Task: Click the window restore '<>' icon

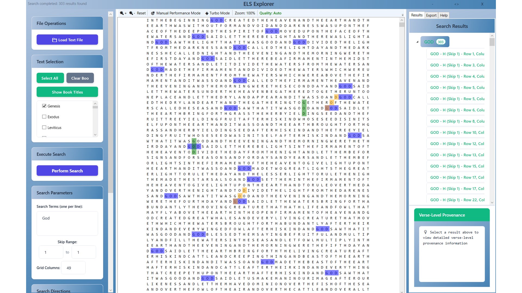Action: [x=456, y=4]
